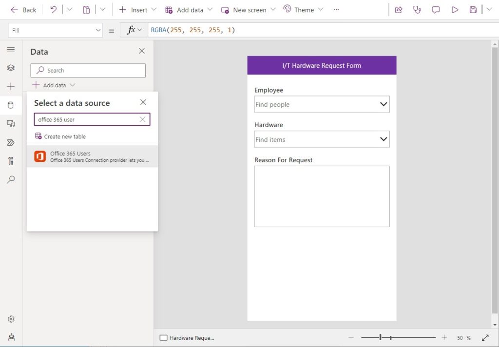The image size is (499, 347).
Task: Clear the office 365 user search text
Action: click(143, 119)
